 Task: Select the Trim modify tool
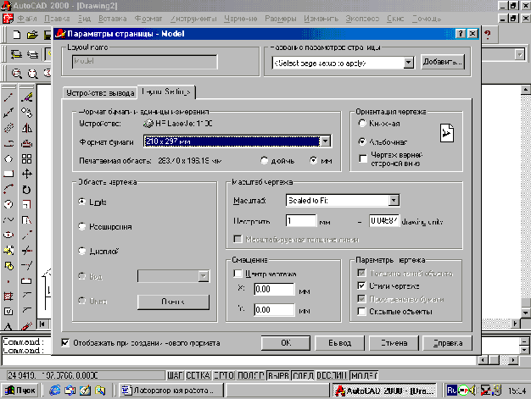click(27, 251)
